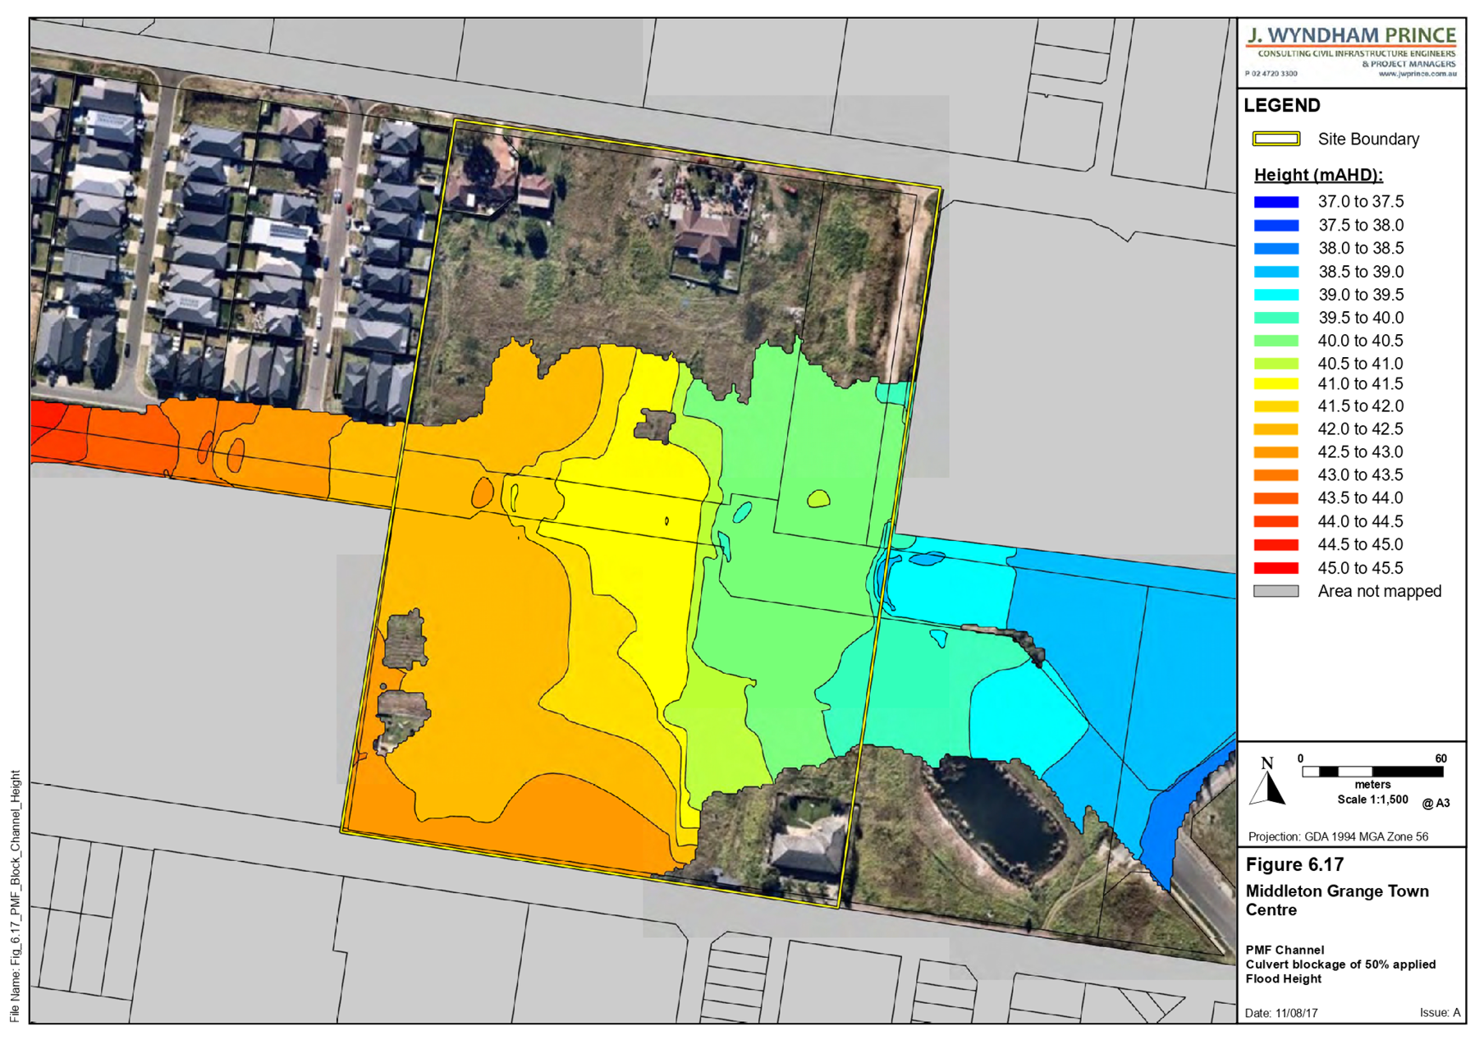Click the yellow Site Boundary legend symbol
Screen dimensions: 1484x1049
(1276, 140)
